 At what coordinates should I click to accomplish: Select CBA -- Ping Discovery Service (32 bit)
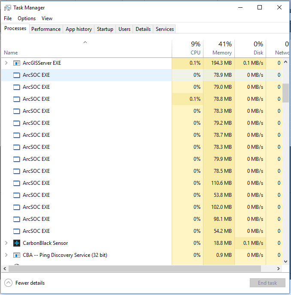tap(65, 255)
